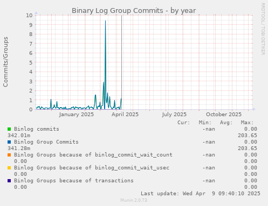Click the purple transactions legend swatch
This screenshot has height=206, width=268.
tap(9, 181)
